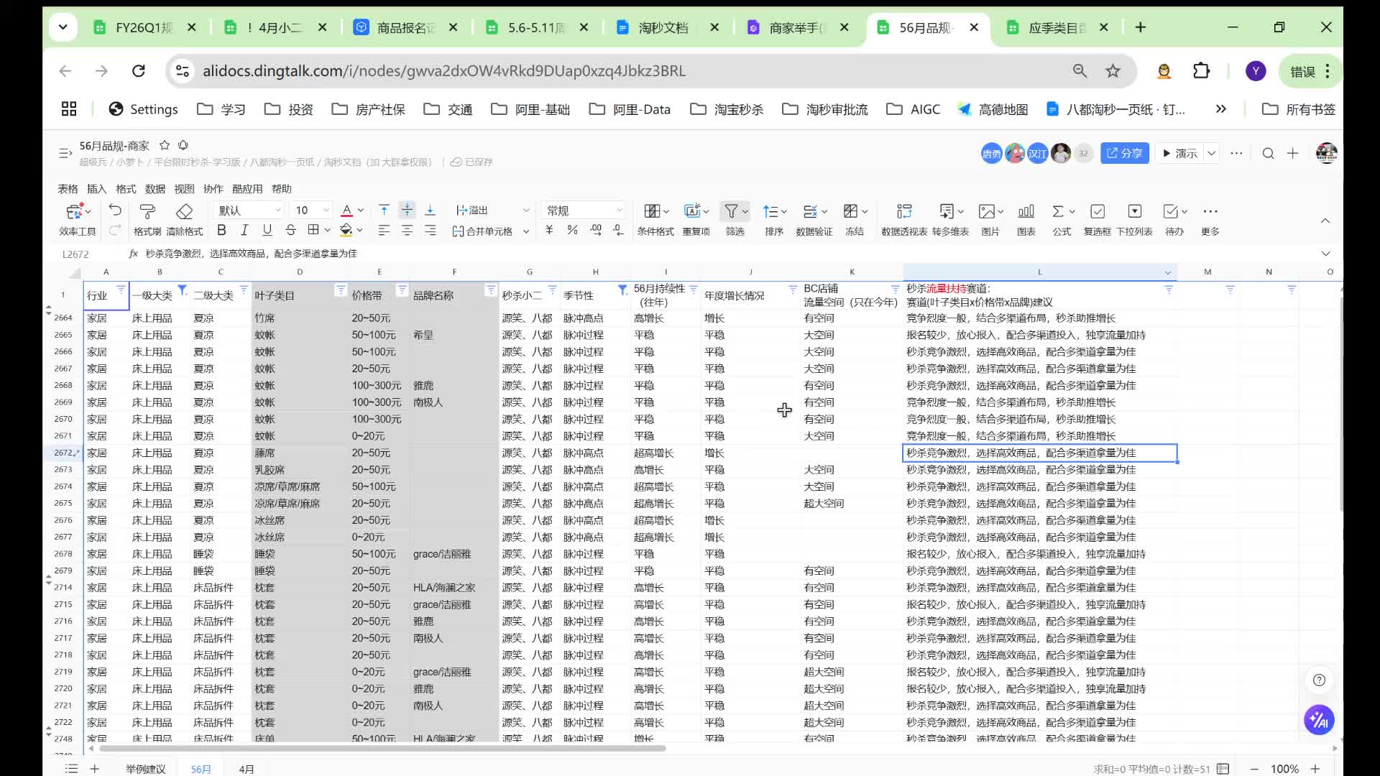
Task: Open the DingTalk AI assistant floating icon
Action: coord(1319,719)
